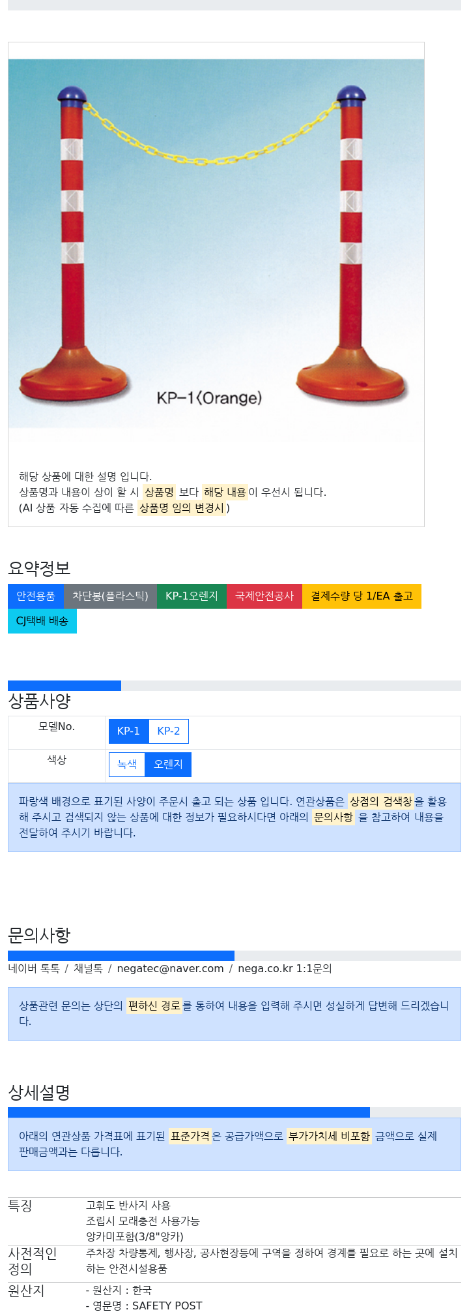Click the highlighted 문의사항 text in notice
The height and width of the screenshot is (1314, 469).
tap(334, 817)
